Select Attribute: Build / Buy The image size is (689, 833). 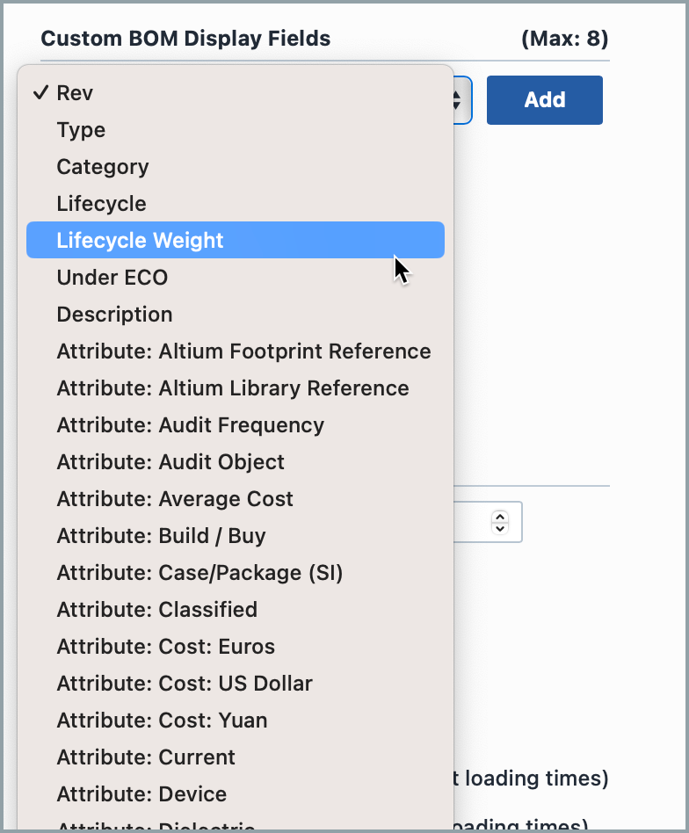(x=161, y=536)
